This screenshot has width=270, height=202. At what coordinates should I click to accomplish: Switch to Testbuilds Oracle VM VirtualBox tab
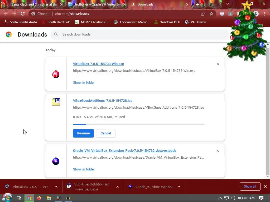pos(97,4)
